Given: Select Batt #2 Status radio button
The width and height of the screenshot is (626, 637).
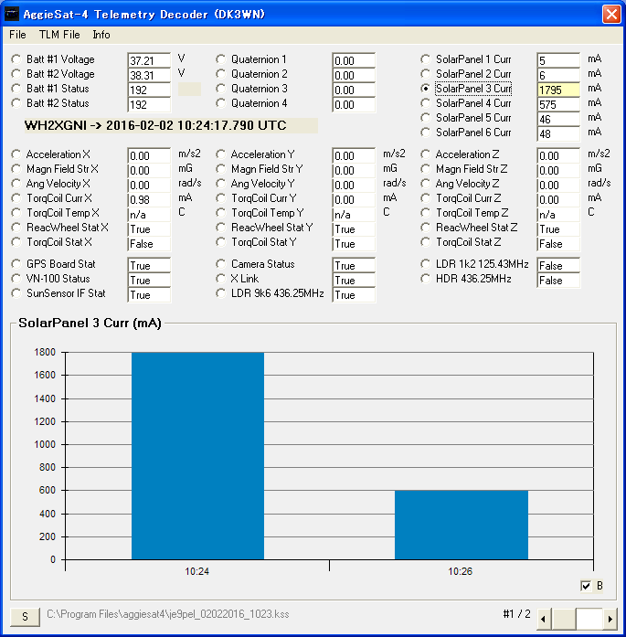Looking at the screenshot, I should click(x=16, y=103).
